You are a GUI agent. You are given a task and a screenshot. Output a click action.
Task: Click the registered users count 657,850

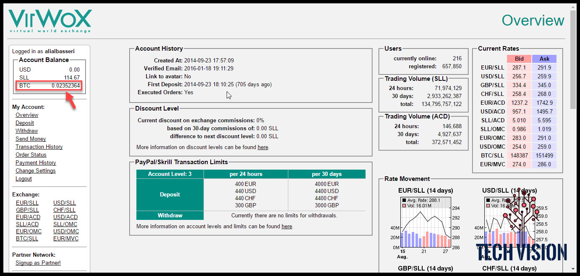click(452, 66)
